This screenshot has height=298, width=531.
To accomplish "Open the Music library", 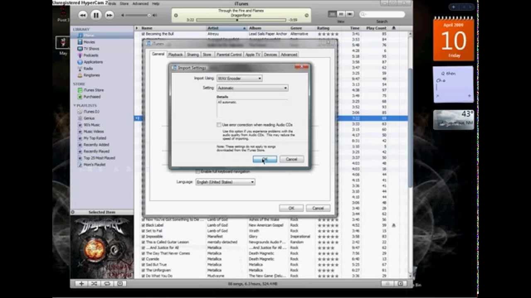I will (102, 36).
